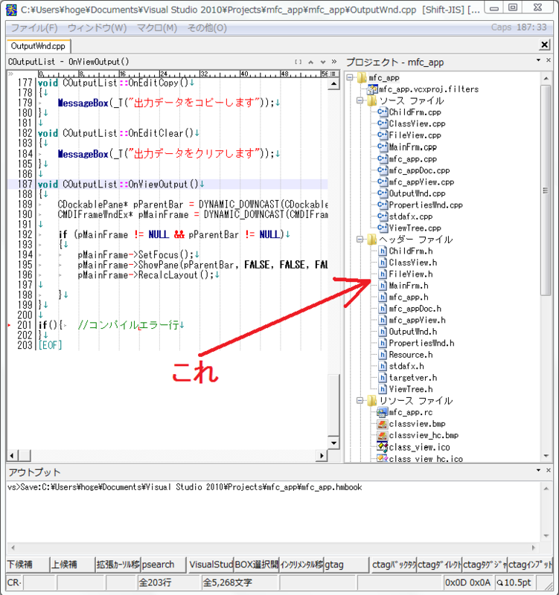The width and height of the screenshot is (559, 595).
Task: Open the アウトプット panel dropdown arrow
Action: click(538, 471)
